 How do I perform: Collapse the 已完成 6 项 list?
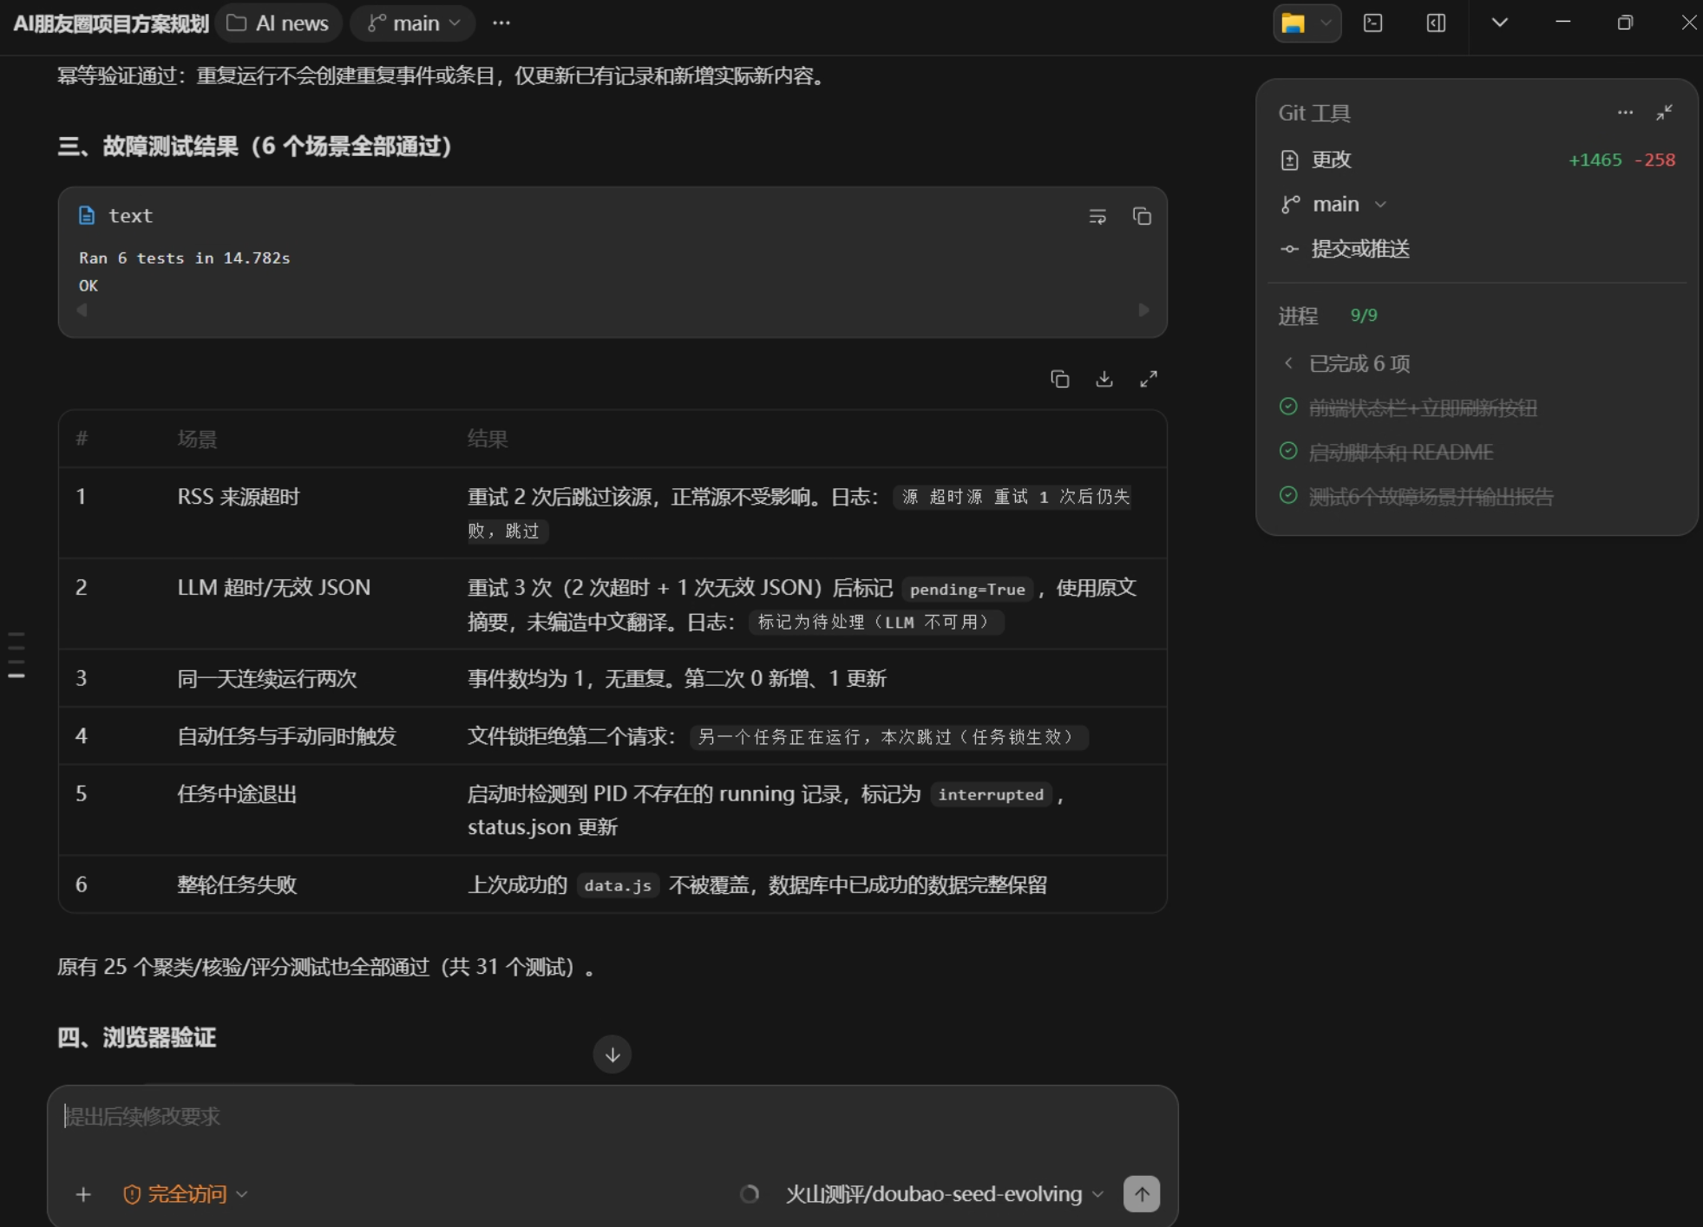point(1346,363)
